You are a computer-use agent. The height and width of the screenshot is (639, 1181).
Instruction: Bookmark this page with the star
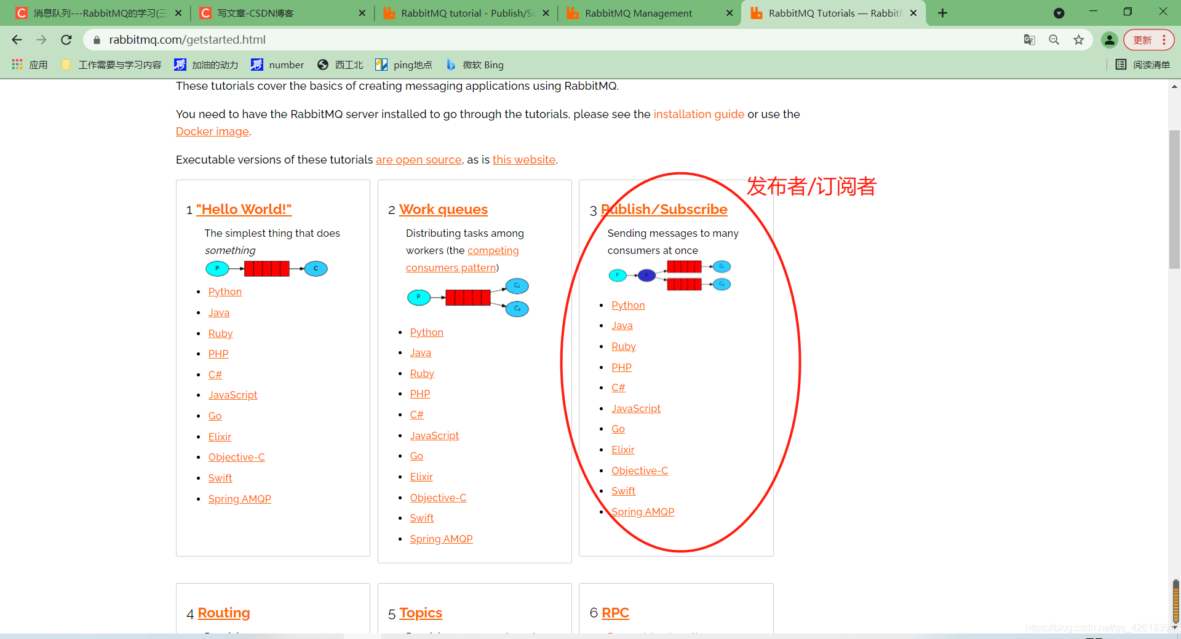(1078, 40)
